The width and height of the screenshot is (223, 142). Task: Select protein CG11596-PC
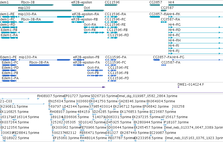coord(116,62)
